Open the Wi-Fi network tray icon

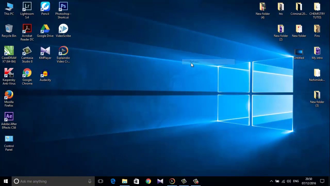pyautogui.click(x=283, y=181)
